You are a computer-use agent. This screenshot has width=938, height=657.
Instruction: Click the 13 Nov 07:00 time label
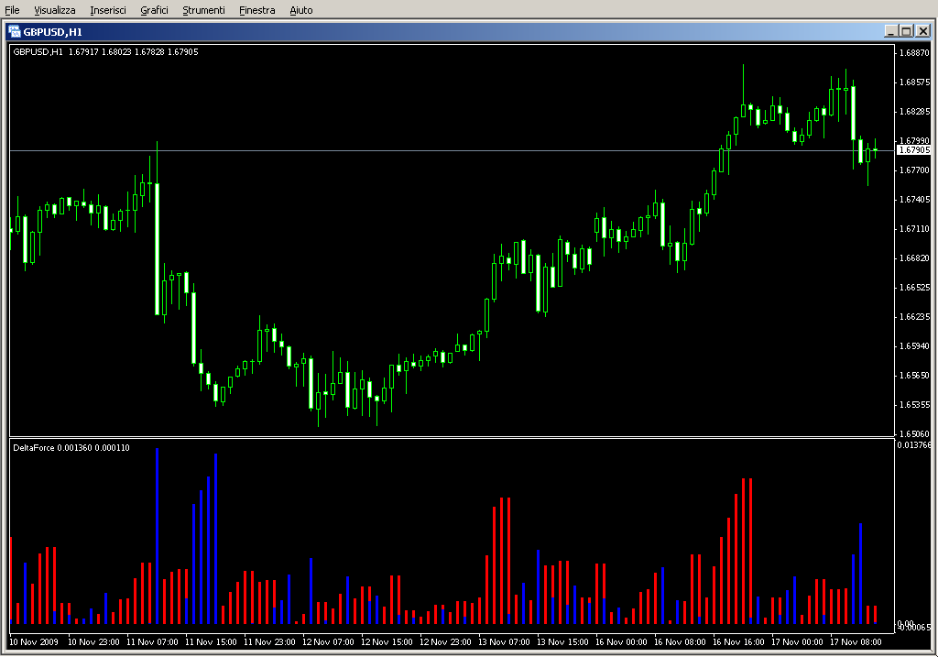[x=504, y=642]
